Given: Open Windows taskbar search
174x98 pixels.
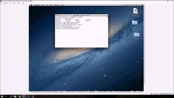Looking at the screenshot, I should tap(6, 96).
